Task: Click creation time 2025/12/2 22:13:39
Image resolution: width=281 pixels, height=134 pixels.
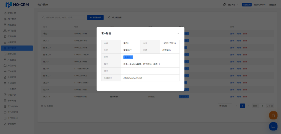Action: click(133, 78)
